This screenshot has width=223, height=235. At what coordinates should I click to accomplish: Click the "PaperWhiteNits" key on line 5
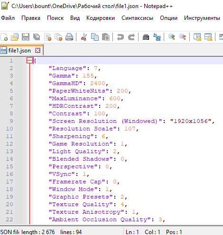pos(79,91)
